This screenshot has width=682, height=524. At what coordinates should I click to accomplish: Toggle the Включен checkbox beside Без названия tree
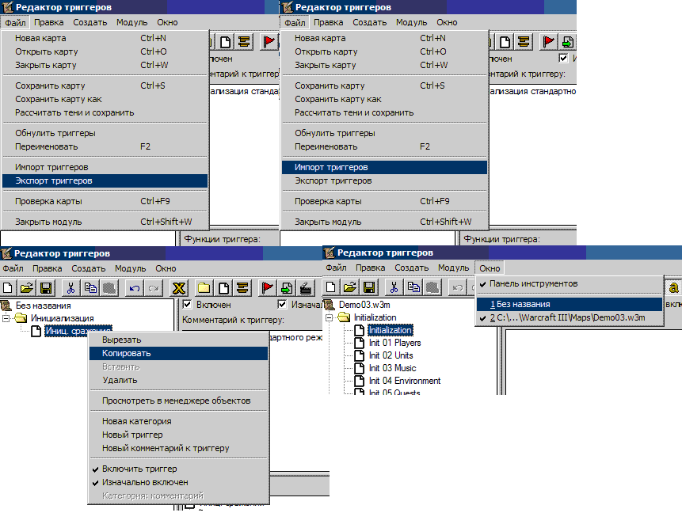pos(188,305)
